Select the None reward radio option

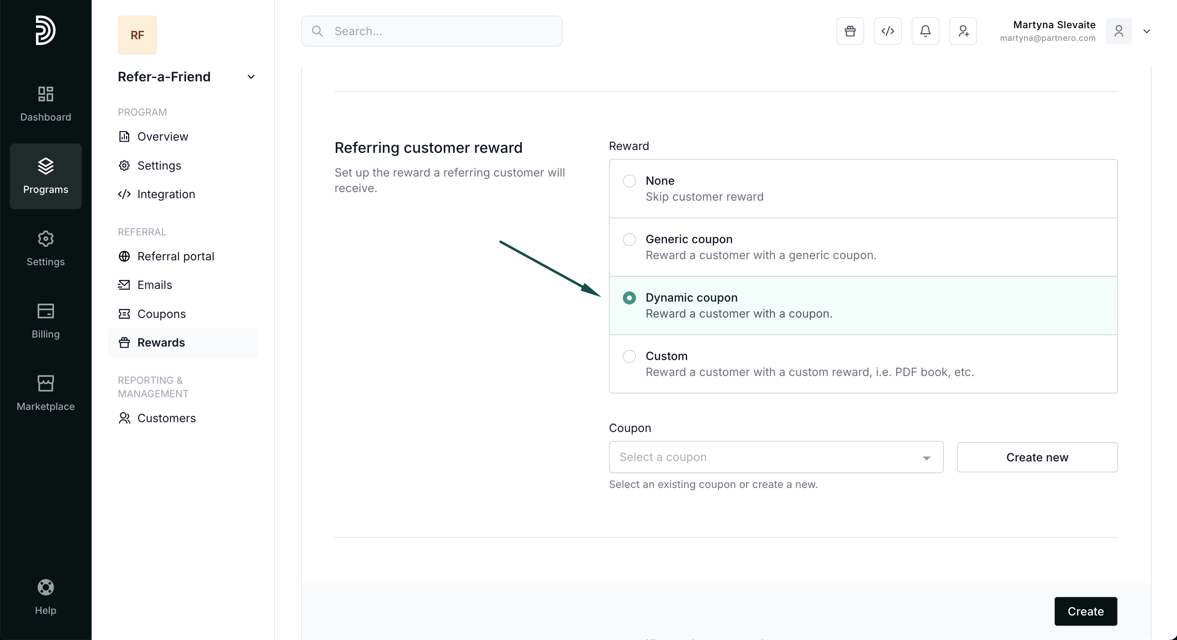629,181
